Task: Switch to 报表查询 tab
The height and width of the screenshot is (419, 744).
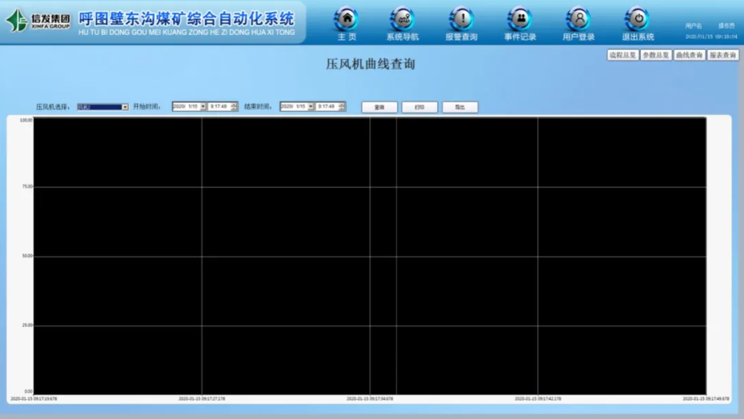Action: 723,55
